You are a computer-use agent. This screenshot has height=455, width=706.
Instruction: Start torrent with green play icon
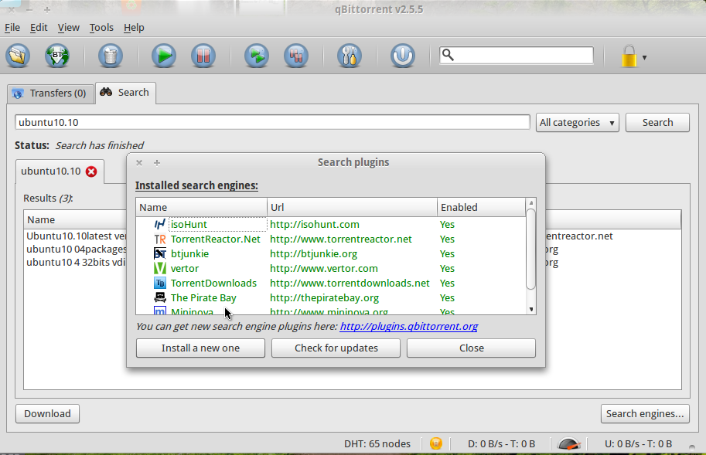tap(164, 56)
